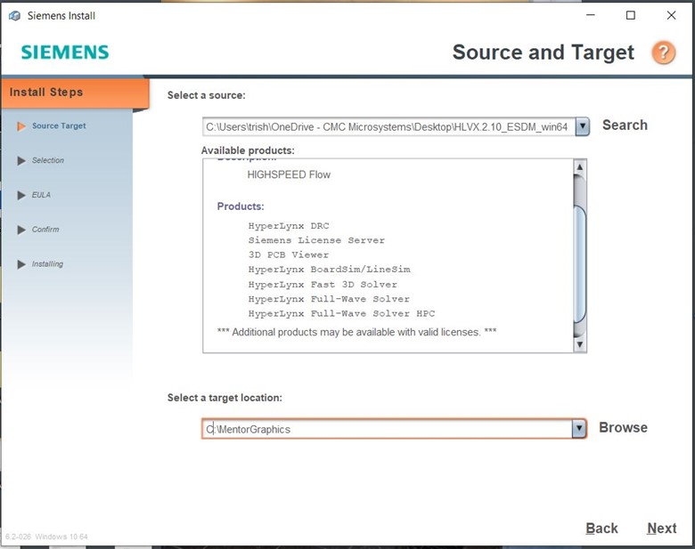Click the Search button for source

pyautogui.click(x=625, y=125)
